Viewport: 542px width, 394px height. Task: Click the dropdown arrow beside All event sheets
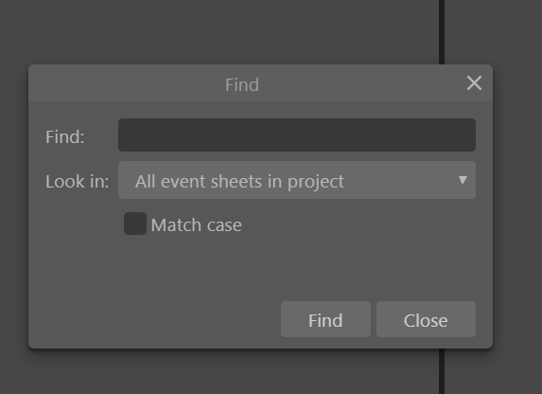463,180
